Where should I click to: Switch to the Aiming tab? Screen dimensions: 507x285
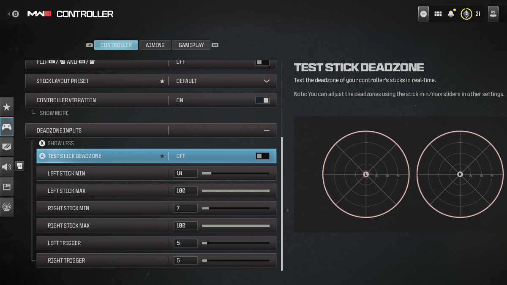coord(155,45)
